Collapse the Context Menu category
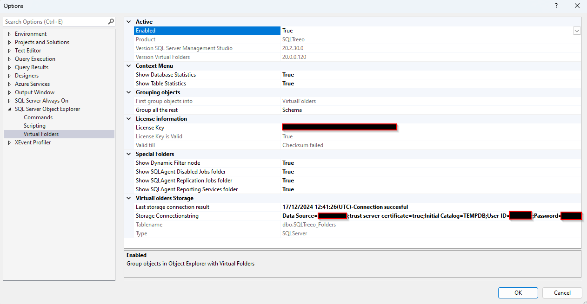This screenshot has width=587, height=304. coord(129,66)
